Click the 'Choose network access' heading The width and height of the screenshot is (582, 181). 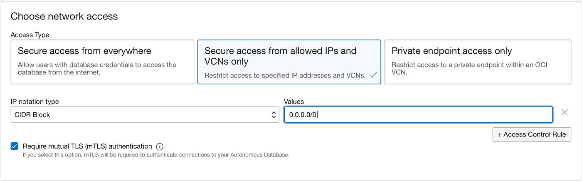(x=64, y=16)
